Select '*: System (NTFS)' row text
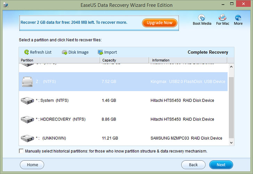The image size is (253, 174). click(x=52, y=101)
